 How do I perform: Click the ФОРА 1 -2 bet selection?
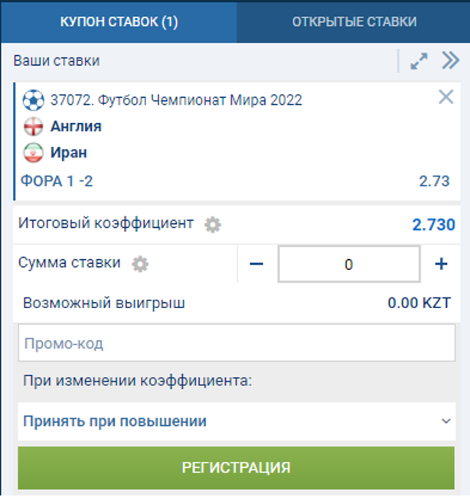pyautogui.click(x=58, y=181)
